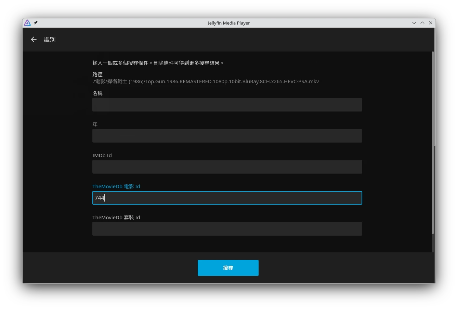Click the IMDb Id label

[102, 156]
